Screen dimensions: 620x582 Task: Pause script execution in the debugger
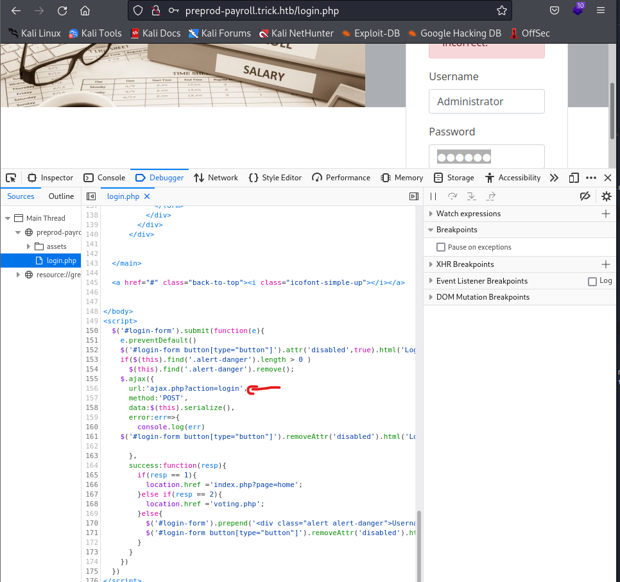click(x=433, y=196)
